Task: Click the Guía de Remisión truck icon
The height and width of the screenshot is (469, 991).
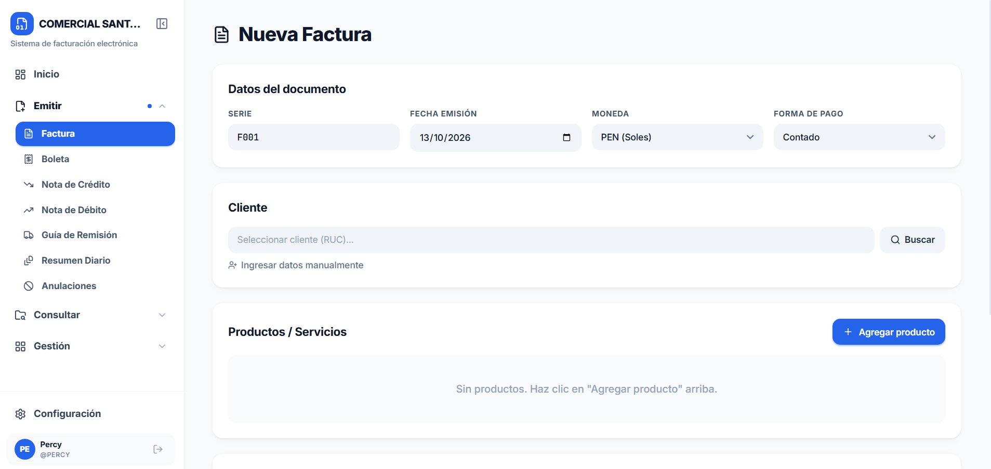Action: [x=29, y=235]
